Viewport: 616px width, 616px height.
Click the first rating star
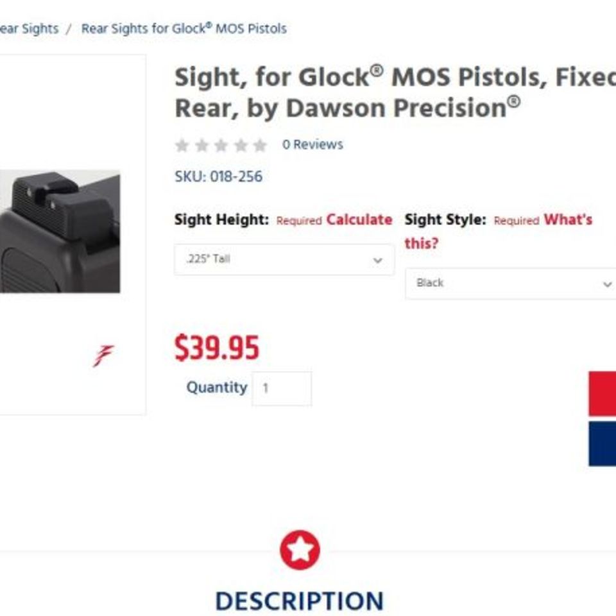(184, 144)
